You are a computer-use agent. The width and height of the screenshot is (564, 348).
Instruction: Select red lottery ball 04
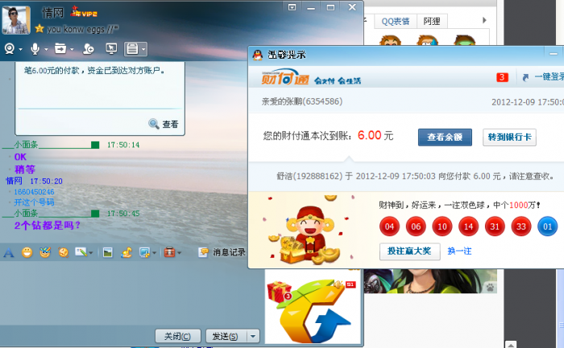389,227
